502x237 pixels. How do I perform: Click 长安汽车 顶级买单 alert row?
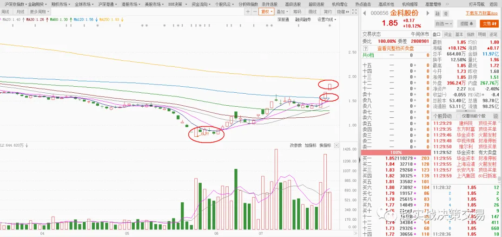[x=465, y=170]
